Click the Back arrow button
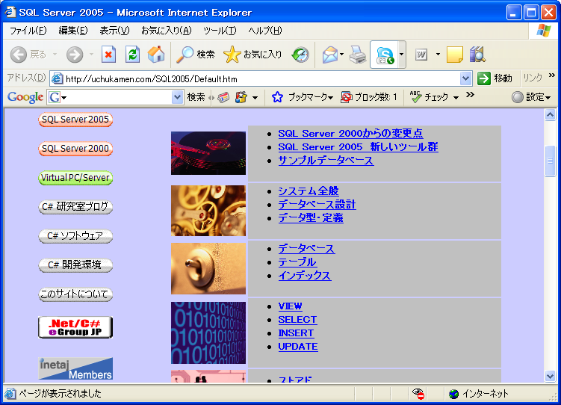The image size is (561, 405). click(x=18, y=55)
